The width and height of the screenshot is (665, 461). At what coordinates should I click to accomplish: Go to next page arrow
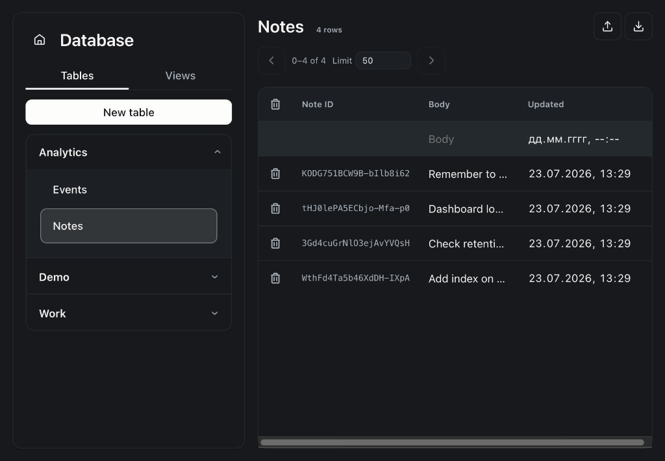click(431, 60)
